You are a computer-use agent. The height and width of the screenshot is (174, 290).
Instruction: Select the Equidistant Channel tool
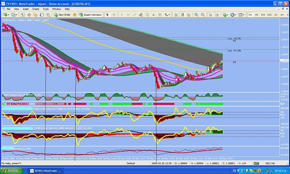[141, 15]
